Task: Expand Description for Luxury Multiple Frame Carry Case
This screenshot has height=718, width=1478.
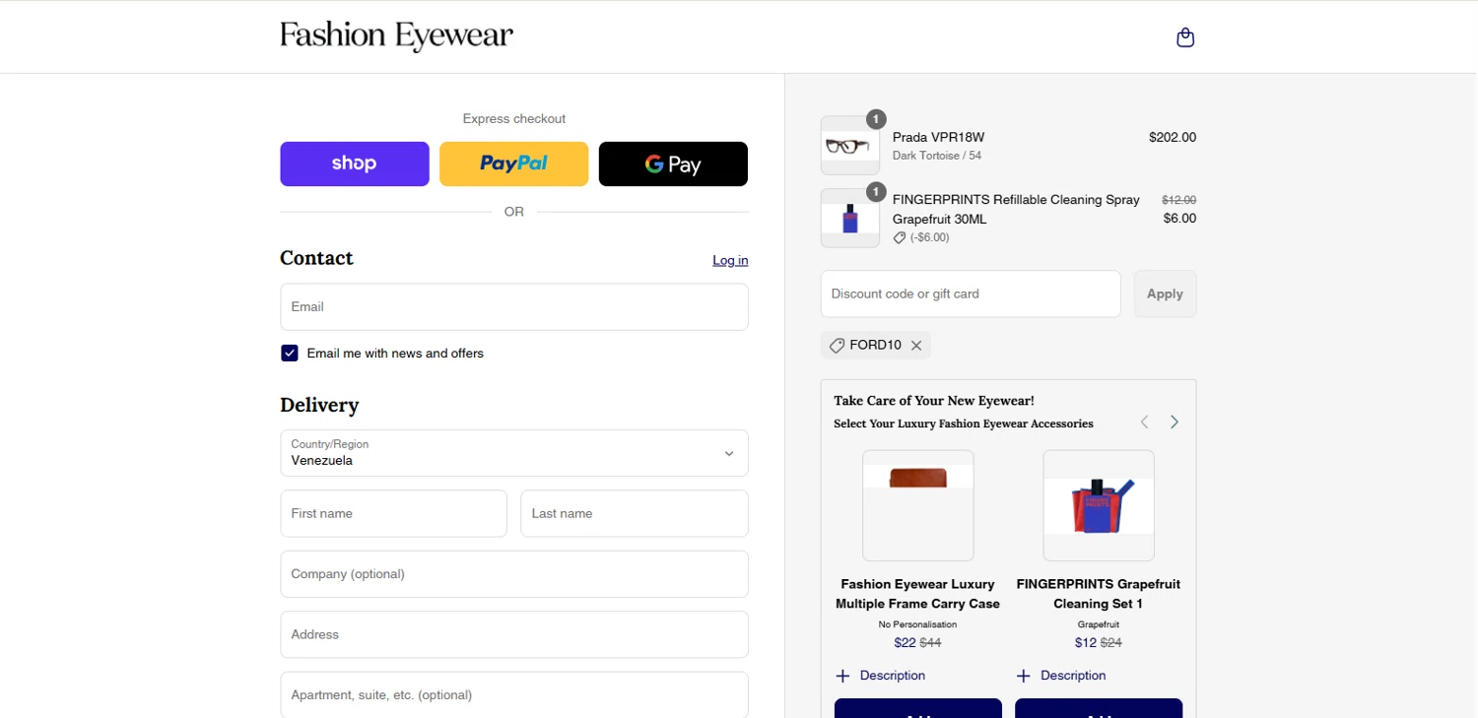Action: click(881, 676)
